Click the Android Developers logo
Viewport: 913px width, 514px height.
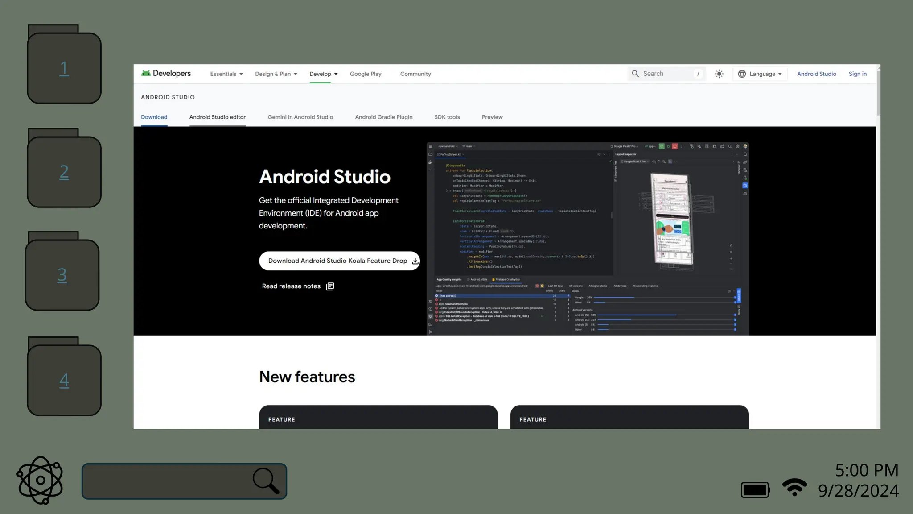(166, 74)
